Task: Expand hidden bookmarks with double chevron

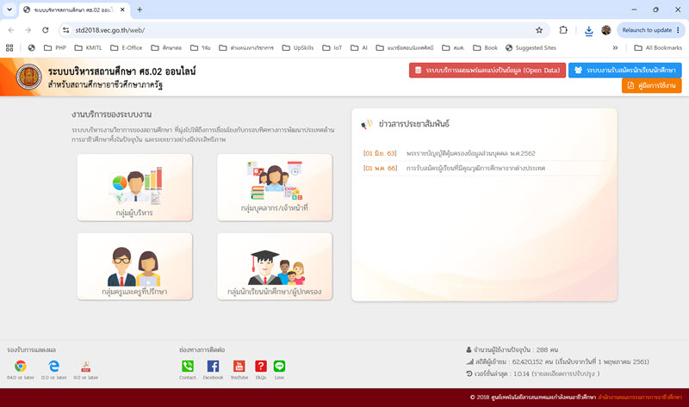Action: 615,47
